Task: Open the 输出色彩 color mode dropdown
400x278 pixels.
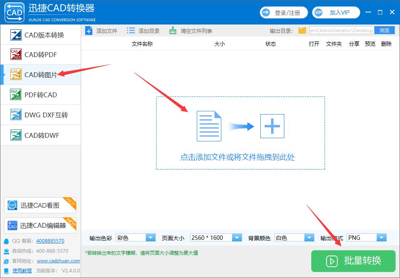Action: (x=151, y=237)
